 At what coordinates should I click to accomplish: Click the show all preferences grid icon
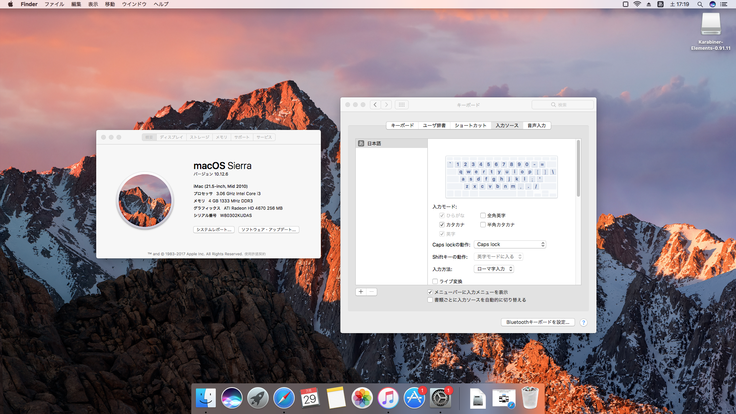[x=401, y=105]
